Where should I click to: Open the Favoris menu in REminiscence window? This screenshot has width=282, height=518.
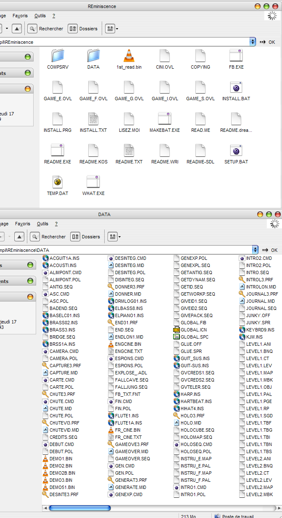[20, 16]
